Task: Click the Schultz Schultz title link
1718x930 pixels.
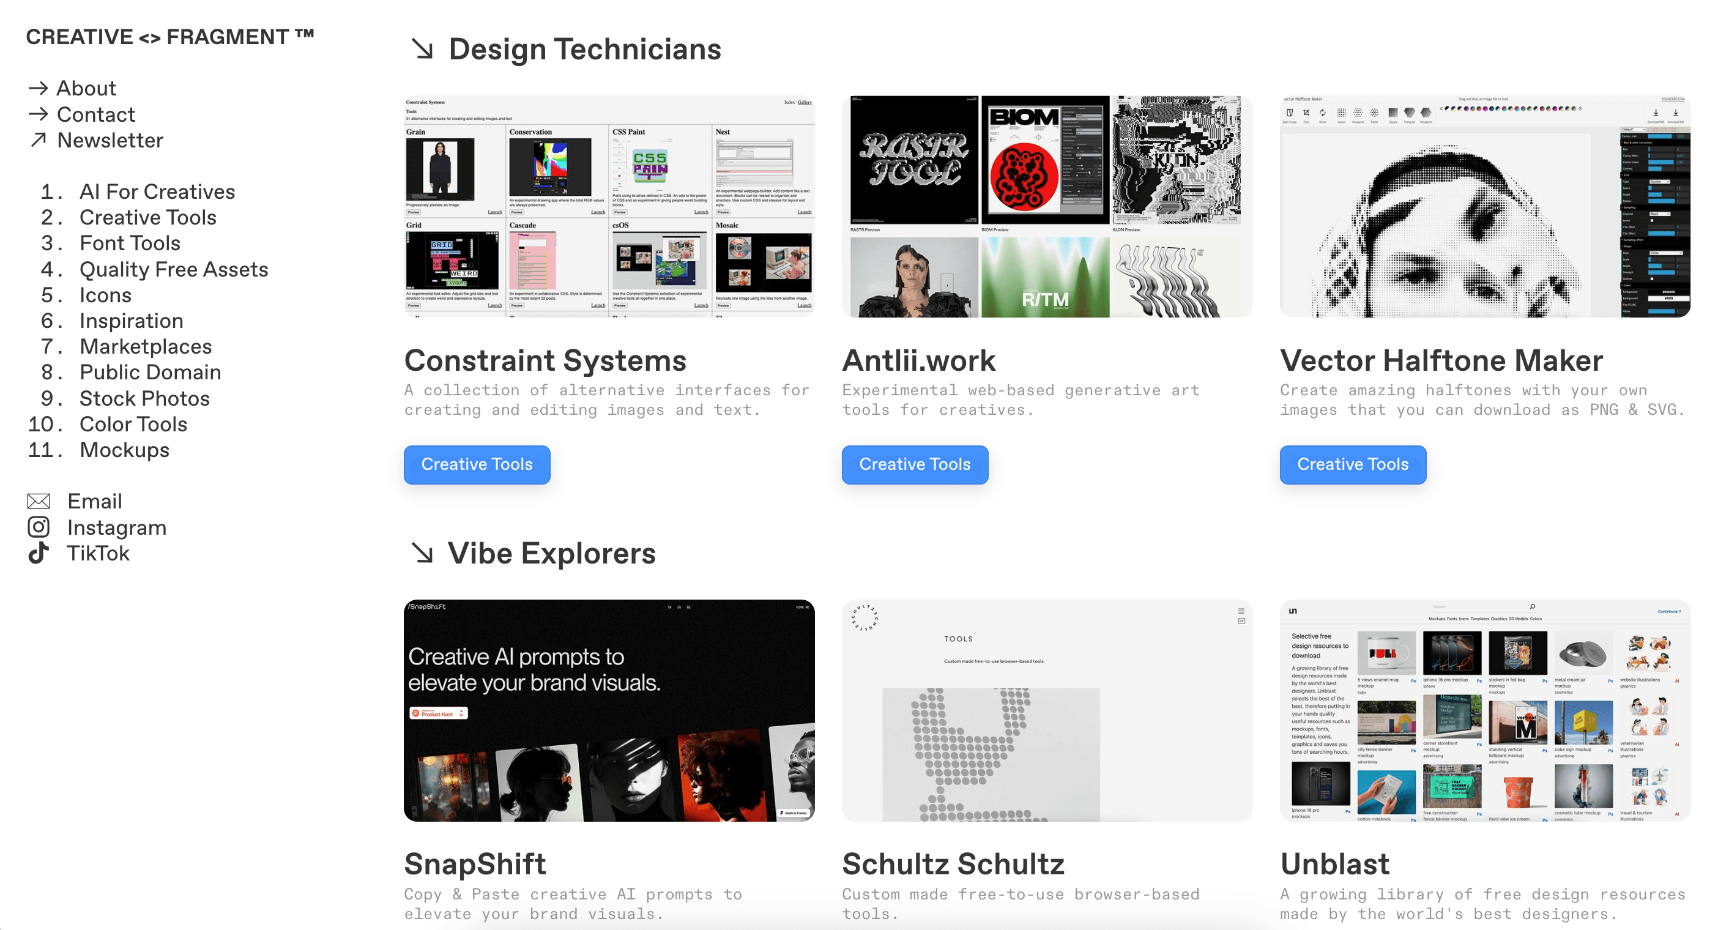Action: (x=953, y=864)
